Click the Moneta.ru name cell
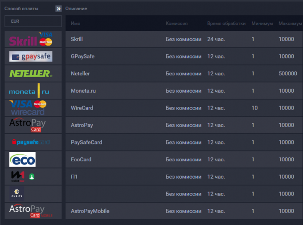This screenshot has height=225, width=303. pos(83,90)
